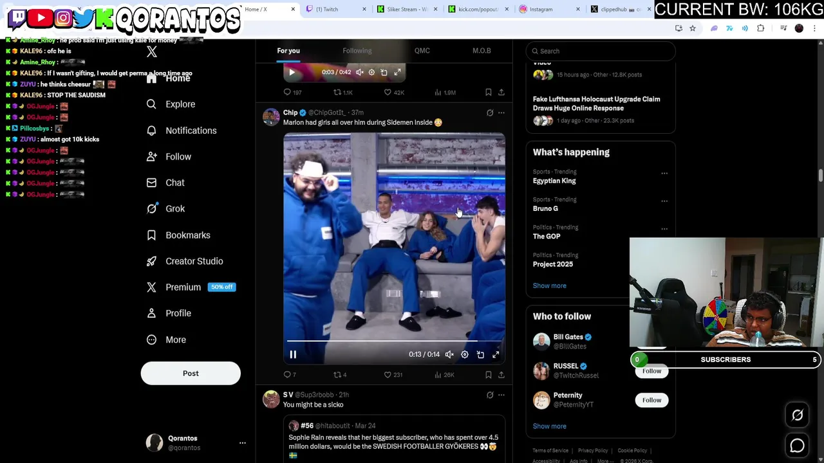Click the X search field
The height and width of the screenshot is (463, 824).
[x=601, y=51]
